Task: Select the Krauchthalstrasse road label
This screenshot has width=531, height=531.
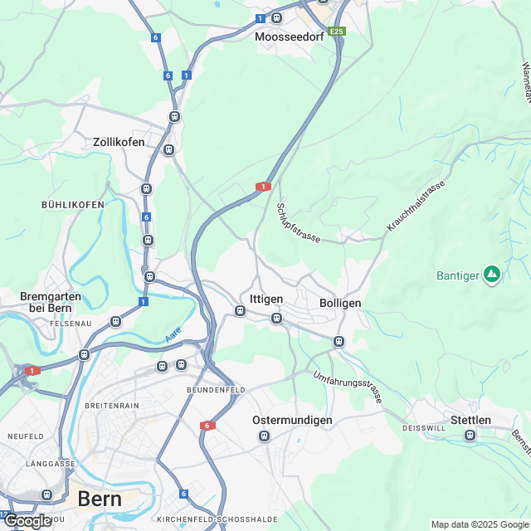Action: (416, 206)
